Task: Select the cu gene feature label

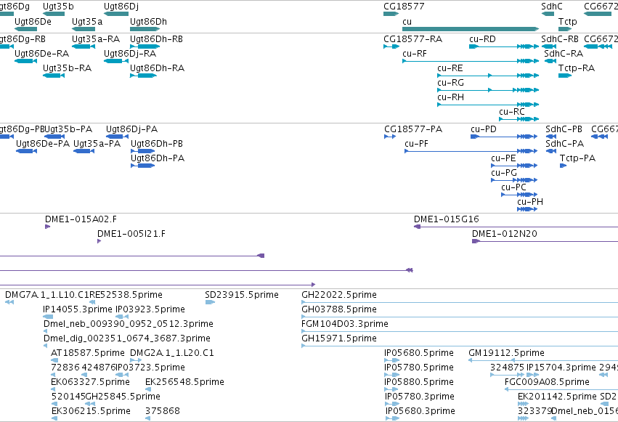Action: pos(407,22)
